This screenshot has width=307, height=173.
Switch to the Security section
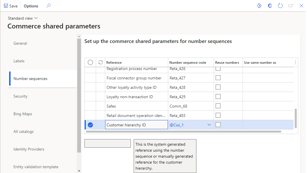pos(20,96)
